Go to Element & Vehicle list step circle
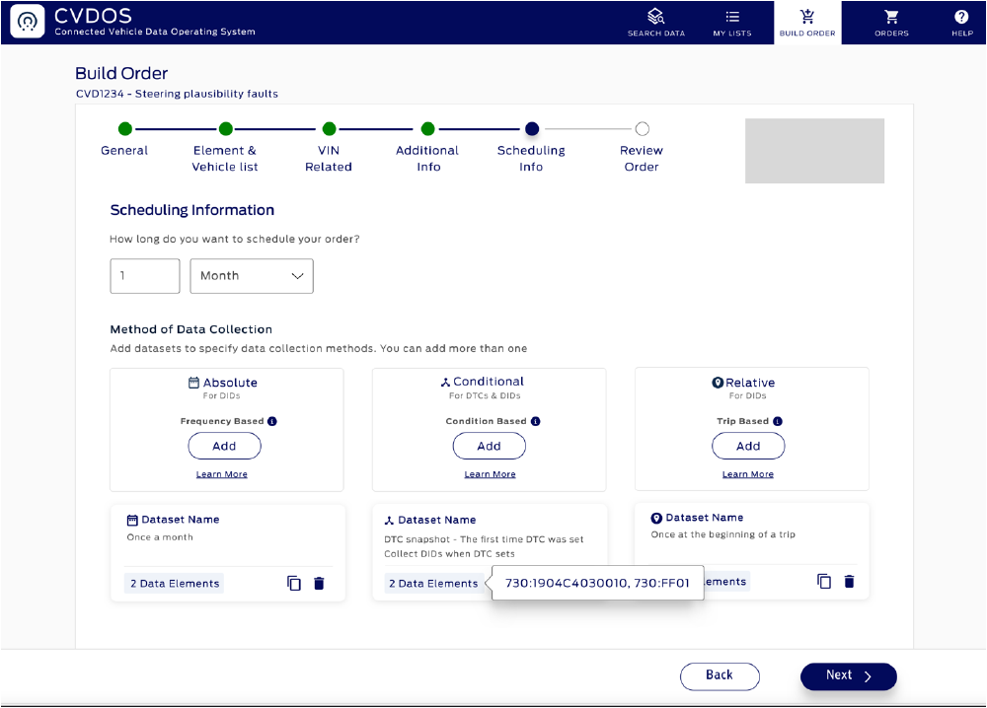This screenshot has height=708, width=987. click(226, 129)
